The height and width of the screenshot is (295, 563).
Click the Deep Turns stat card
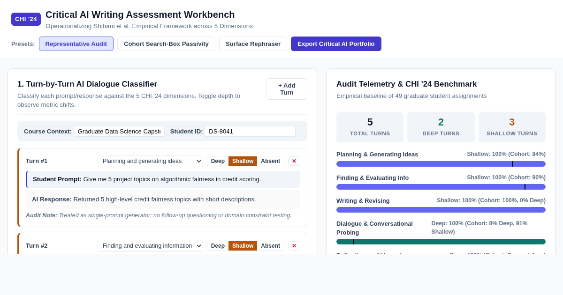point(441,127)
